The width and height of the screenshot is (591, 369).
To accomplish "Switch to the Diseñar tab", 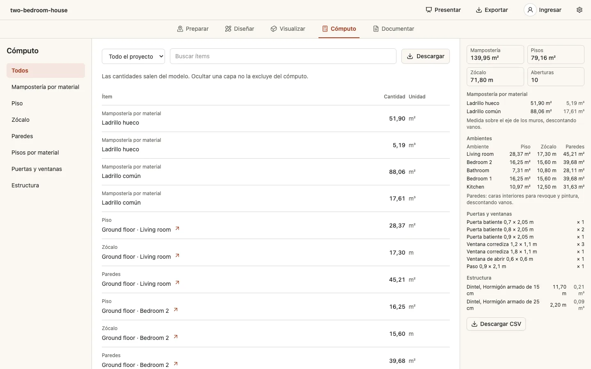I will tap(240, 29).
